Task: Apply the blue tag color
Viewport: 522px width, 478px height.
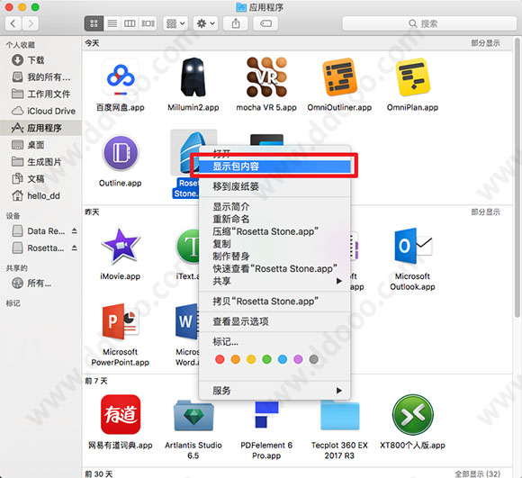Action: point(283,359)
